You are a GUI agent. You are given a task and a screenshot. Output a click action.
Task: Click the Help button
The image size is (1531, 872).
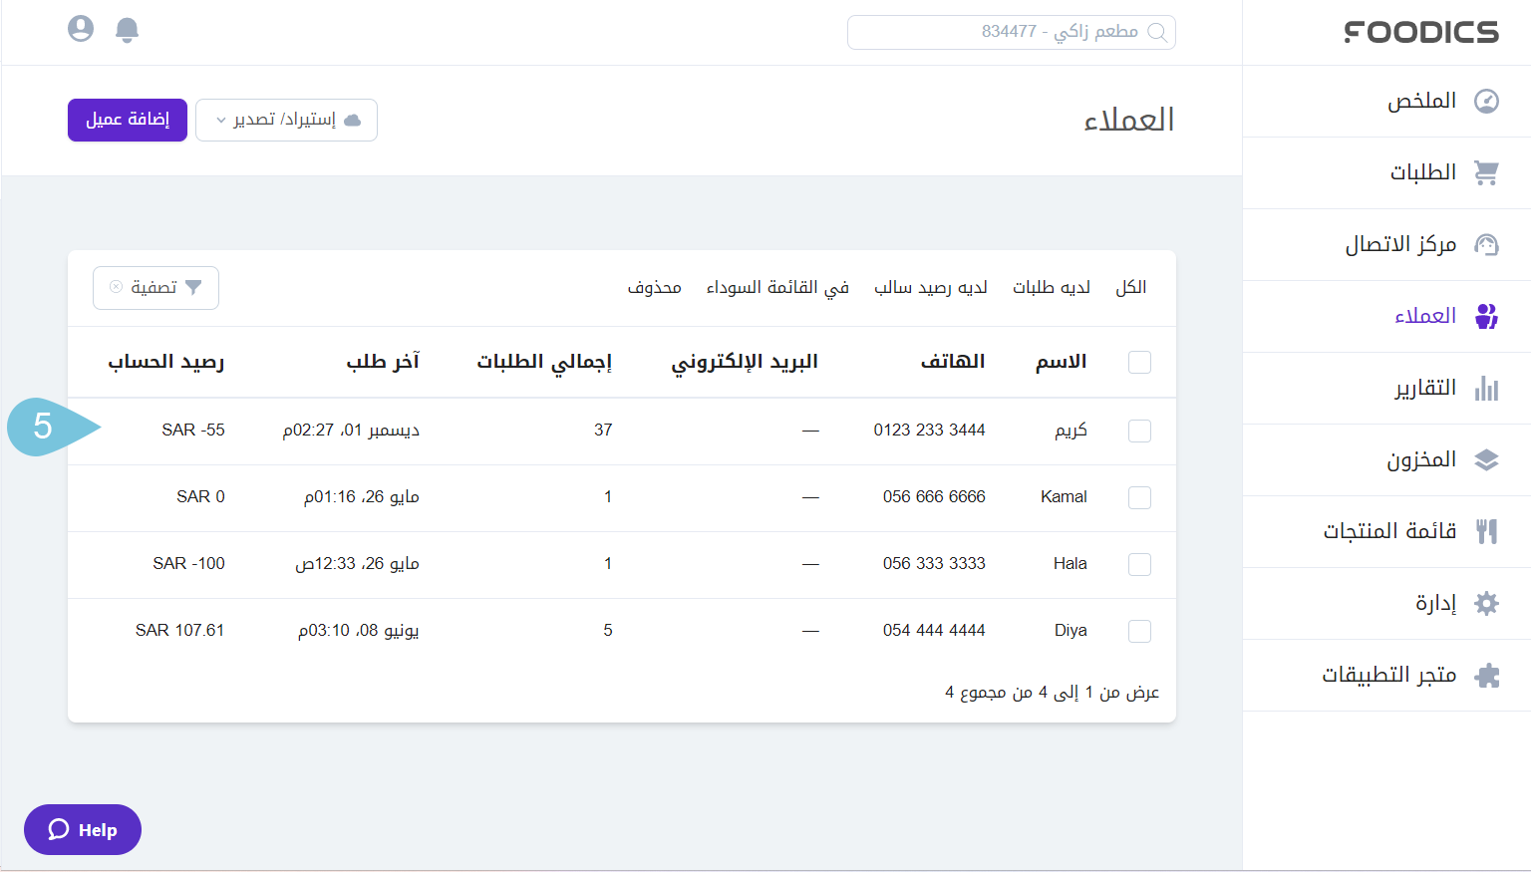click(83, 829)
